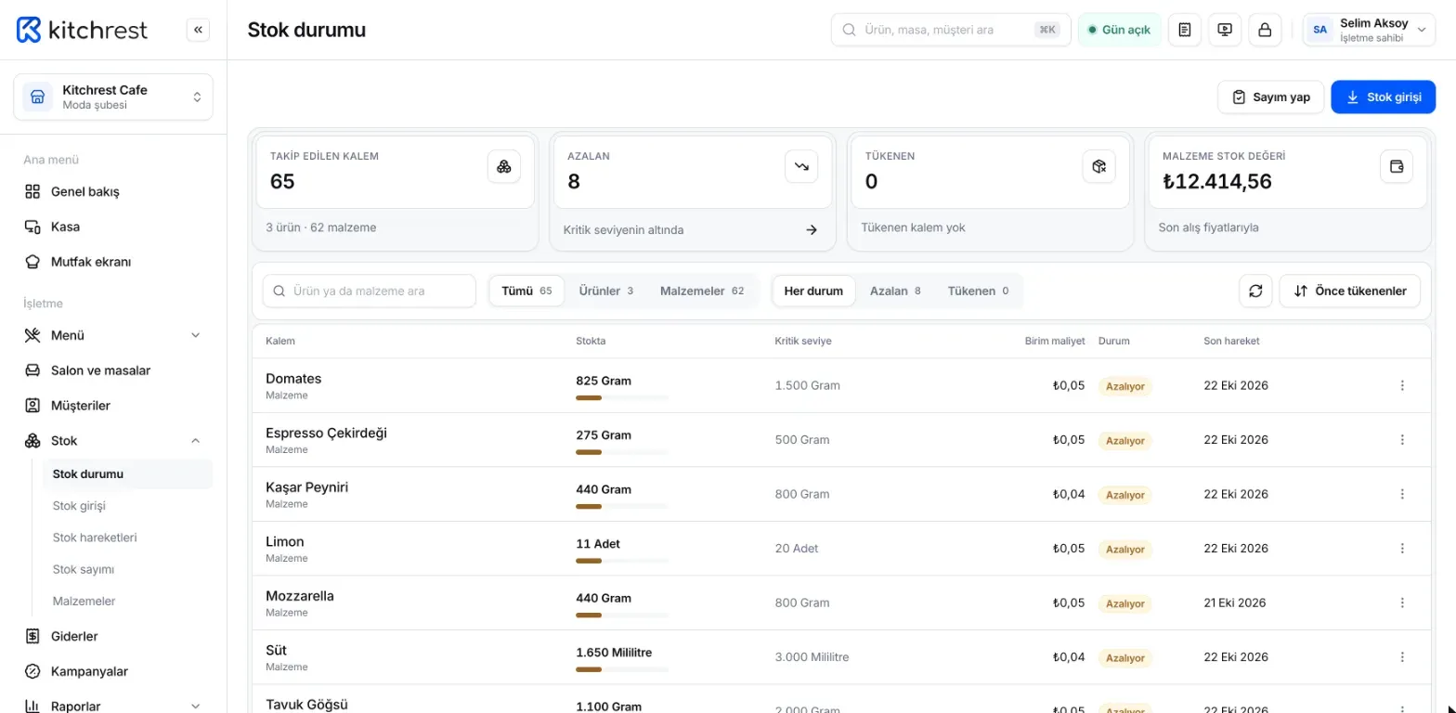Collapse the sidebar with the double-chevron button
The image size is (1456, 713).
pos(198,30)
